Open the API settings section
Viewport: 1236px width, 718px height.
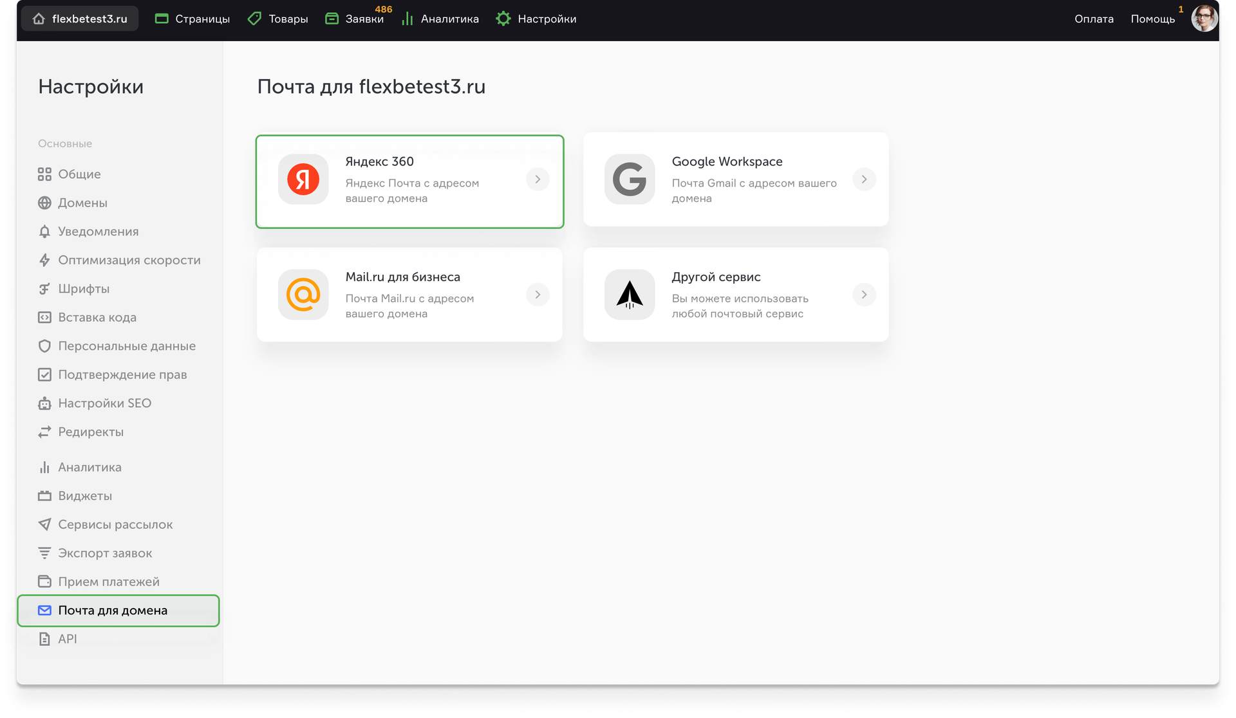[x=67, y=638]
